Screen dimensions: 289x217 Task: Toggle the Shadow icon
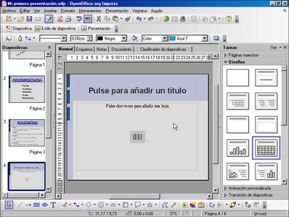[x=216, y=38]
